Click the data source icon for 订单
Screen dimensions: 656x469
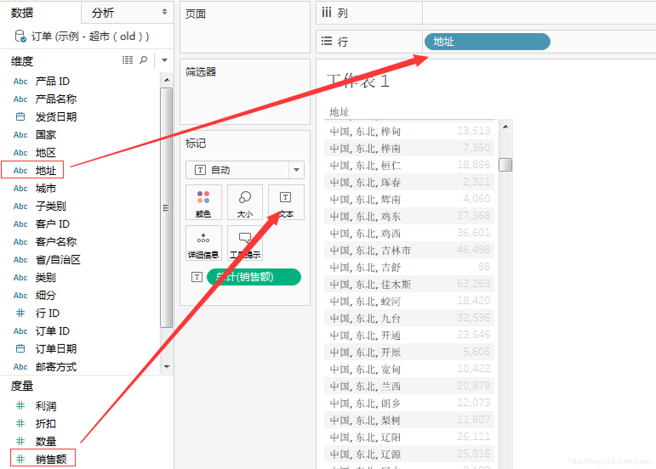tap(20, 36)
